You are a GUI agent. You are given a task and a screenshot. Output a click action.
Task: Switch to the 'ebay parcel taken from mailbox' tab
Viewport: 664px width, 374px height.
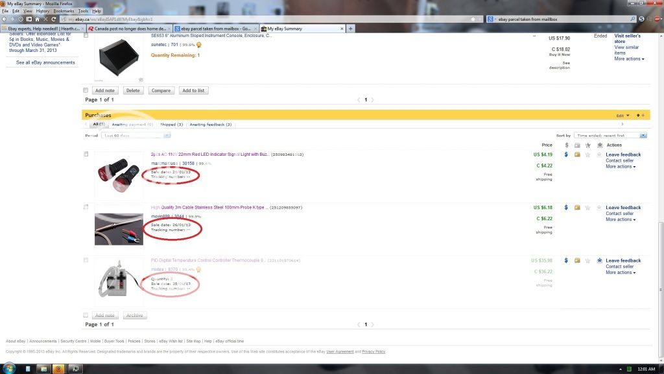(x=215, y=29)
